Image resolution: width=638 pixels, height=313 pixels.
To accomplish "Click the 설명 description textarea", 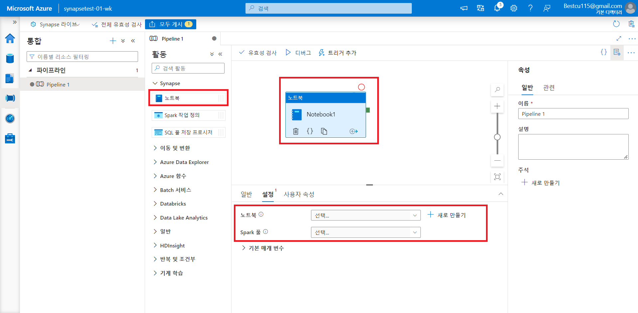I will click(573, 147).
